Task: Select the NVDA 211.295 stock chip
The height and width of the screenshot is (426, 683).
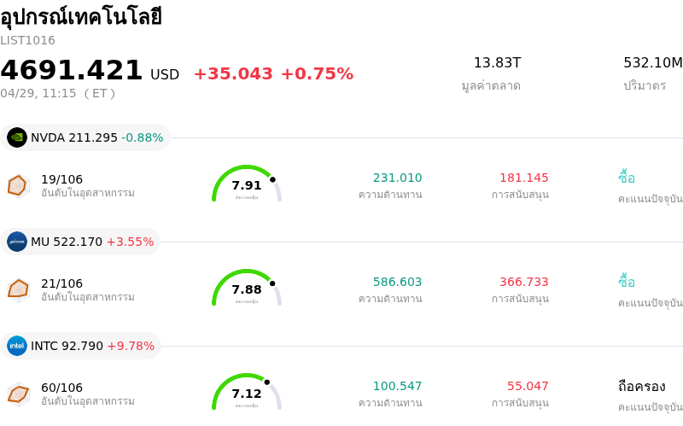Action: [85, 137]
